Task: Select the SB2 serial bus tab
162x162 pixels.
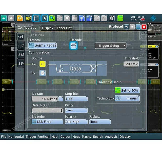Action: pyautogui.click(x=21, y=46)
